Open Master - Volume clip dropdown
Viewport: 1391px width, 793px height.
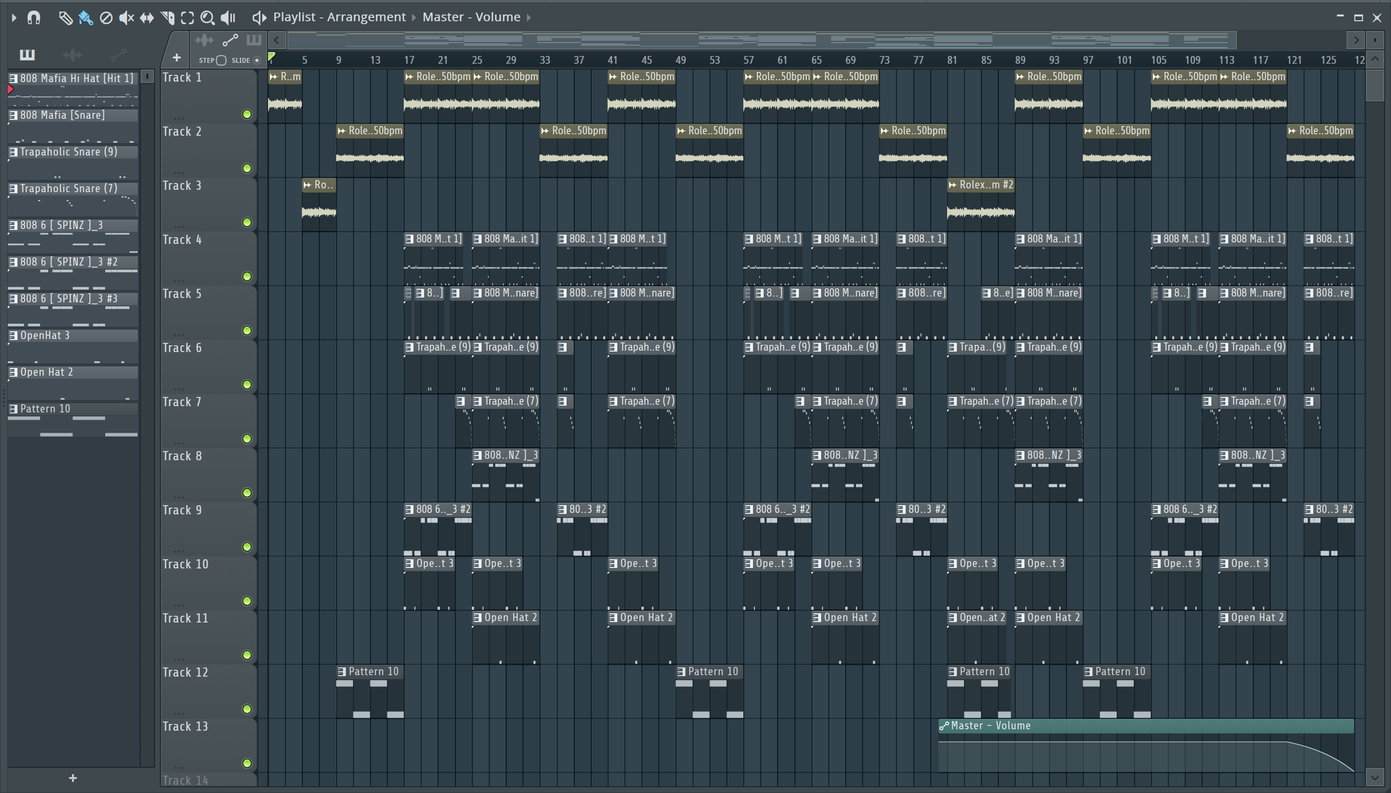tap(471, 17)
